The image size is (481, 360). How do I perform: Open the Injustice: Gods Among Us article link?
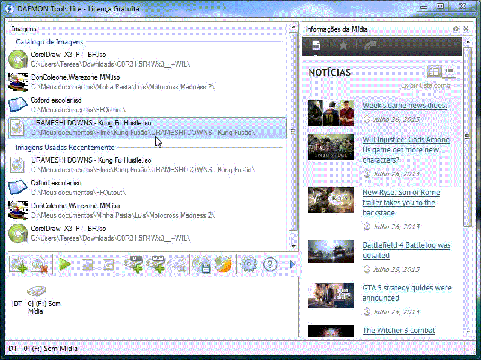click(406, 149)
